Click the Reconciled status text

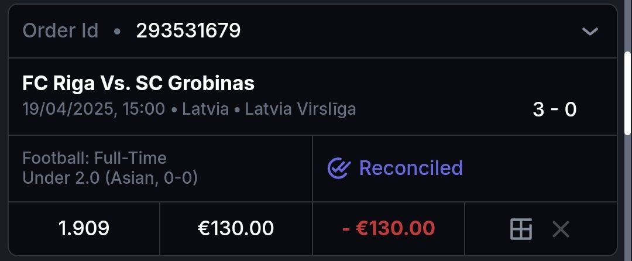411,169
